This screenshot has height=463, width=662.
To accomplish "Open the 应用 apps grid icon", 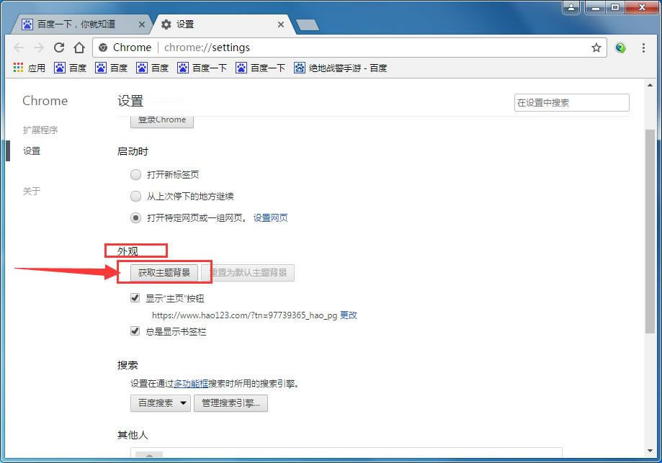I will click(29, 68).
